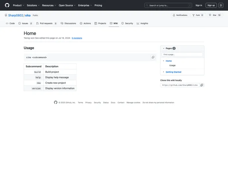This screenshot has width=228, height=169.
Task: Open the footer Privacy link
Action: coord(88,103)
